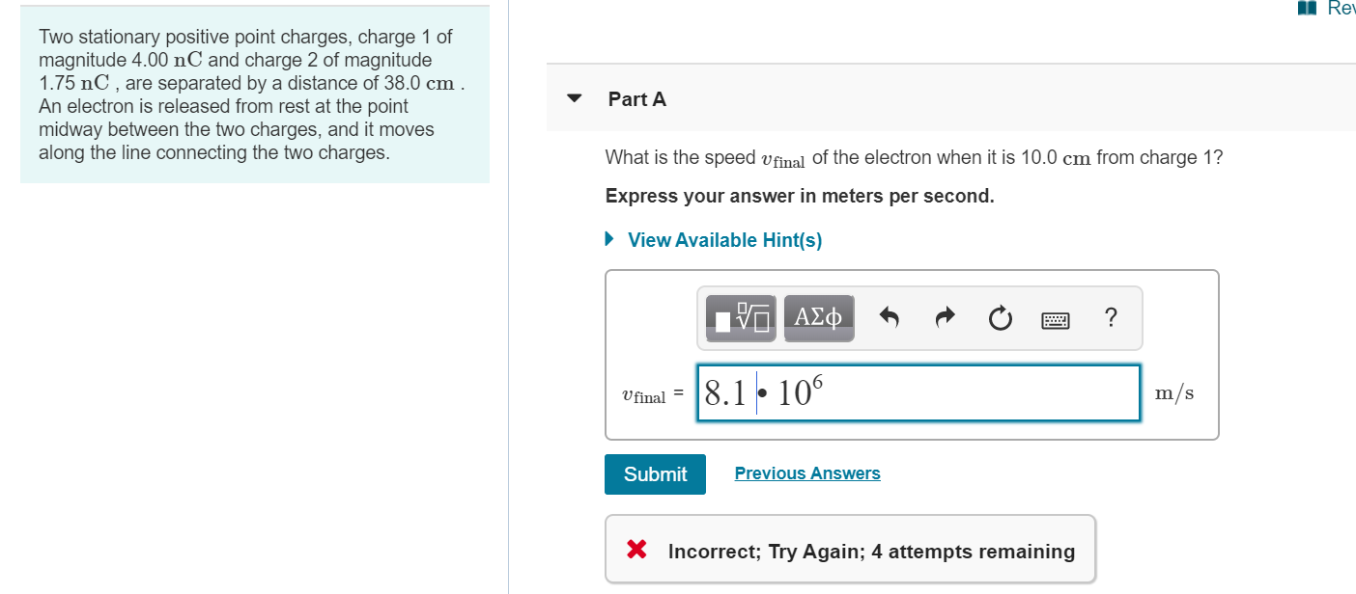Click the undo arrow in answer toolbar
Viewport: 1356px width, 594px height.
(x=890, y=317)
